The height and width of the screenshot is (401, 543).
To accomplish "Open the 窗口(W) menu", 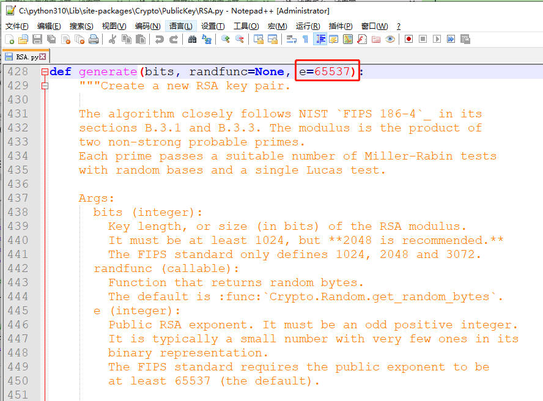I will click(x=374, y=26).
